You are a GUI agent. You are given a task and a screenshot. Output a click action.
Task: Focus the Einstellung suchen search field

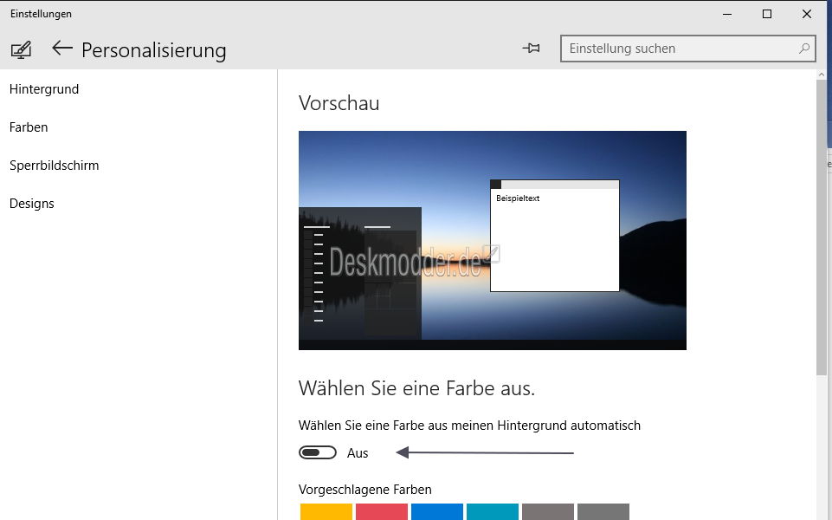tap(687, 49)
